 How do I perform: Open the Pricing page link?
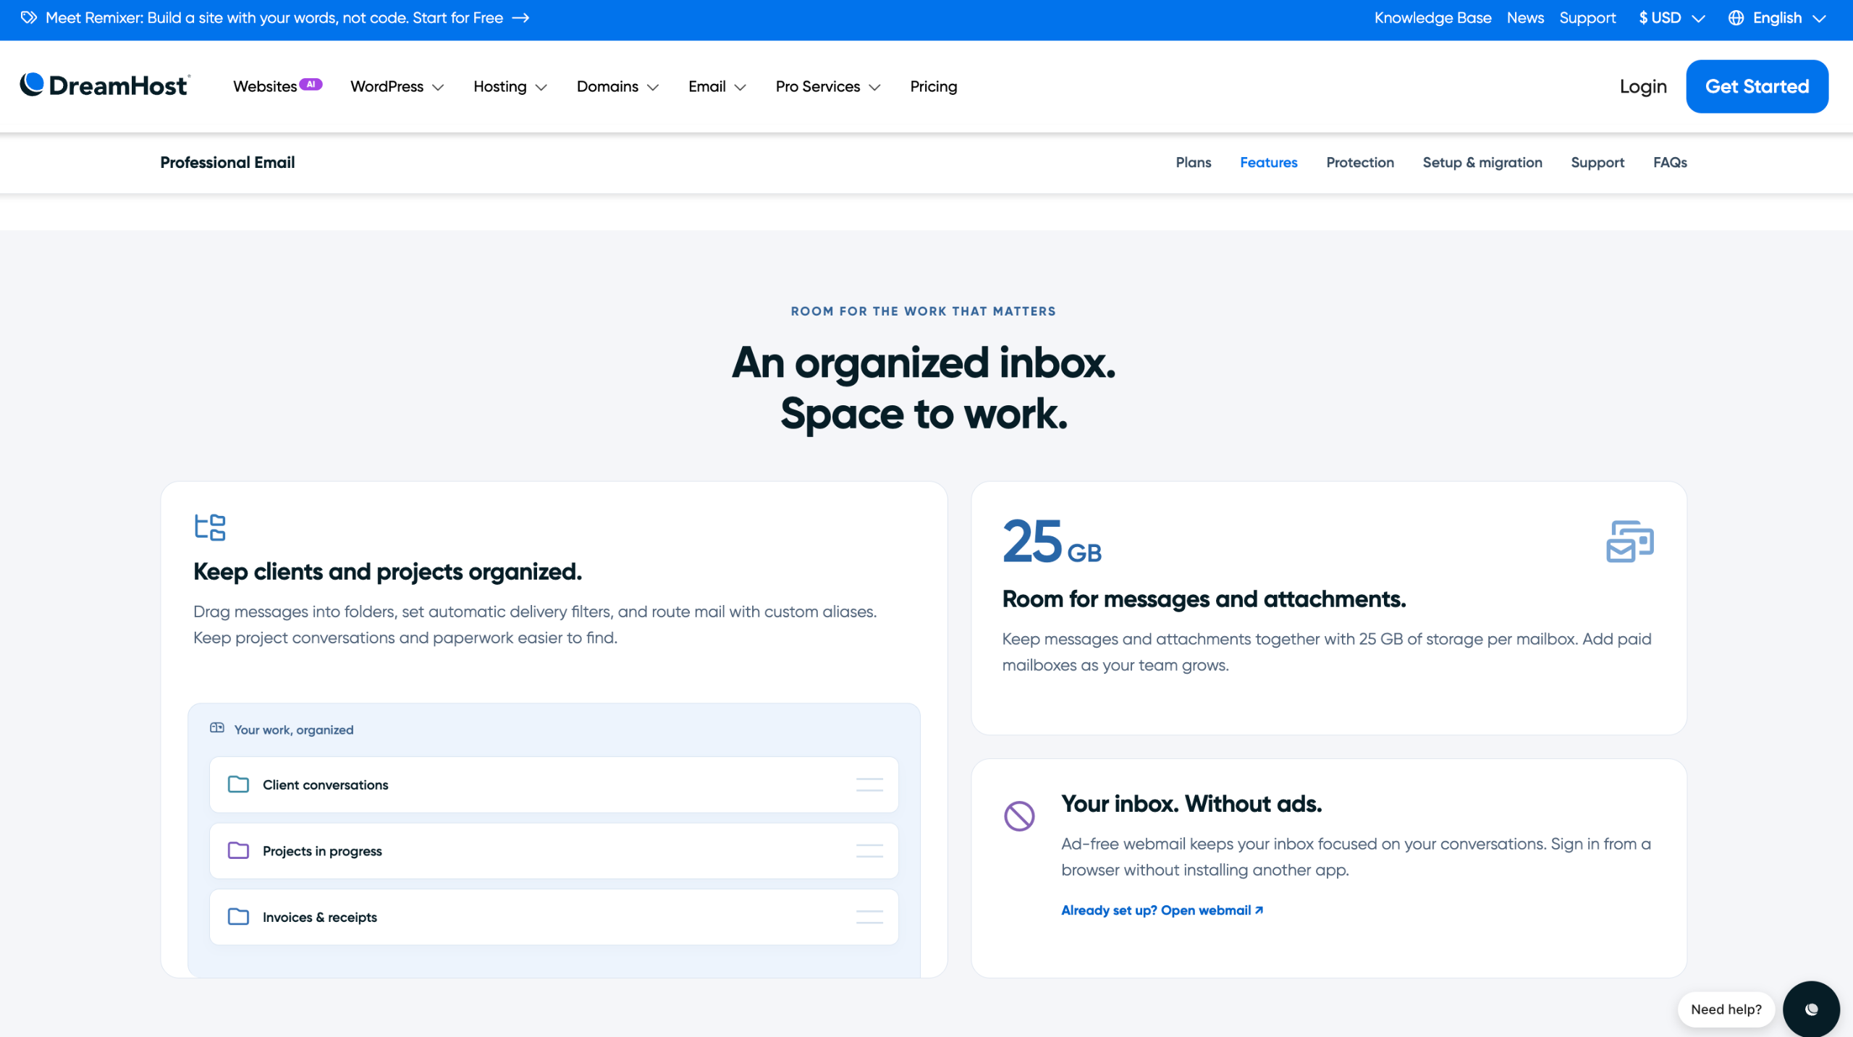(x=933, y=86)
